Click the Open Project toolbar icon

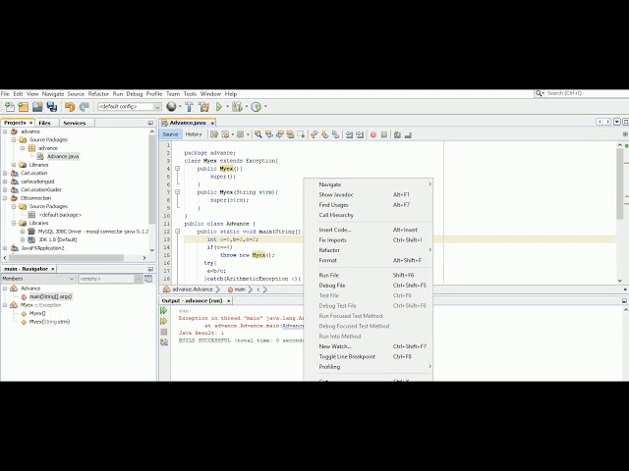pyautogui.click(x=37, y=107)
